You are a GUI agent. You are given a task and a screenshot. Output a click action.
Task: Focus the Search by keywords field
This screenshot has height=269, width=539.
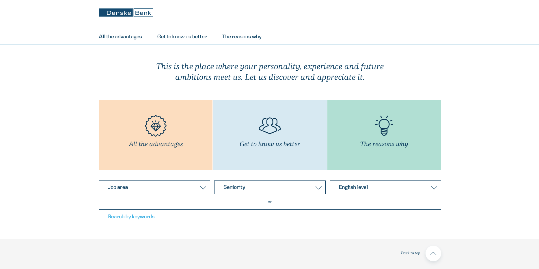[270, 217]
